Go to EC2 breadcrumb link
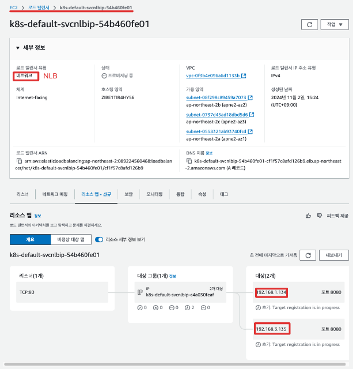 coord(13,7)
